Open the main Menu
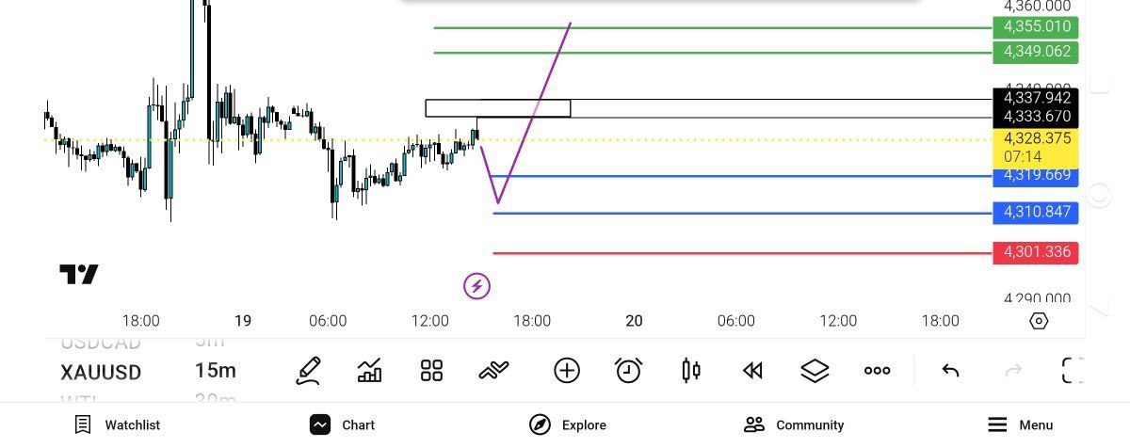Viewport: 1130px width, 448px height. (1020, 424)
